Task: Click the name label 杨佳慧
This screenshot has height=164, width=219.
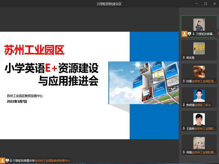Action: [x=190, y=58]
